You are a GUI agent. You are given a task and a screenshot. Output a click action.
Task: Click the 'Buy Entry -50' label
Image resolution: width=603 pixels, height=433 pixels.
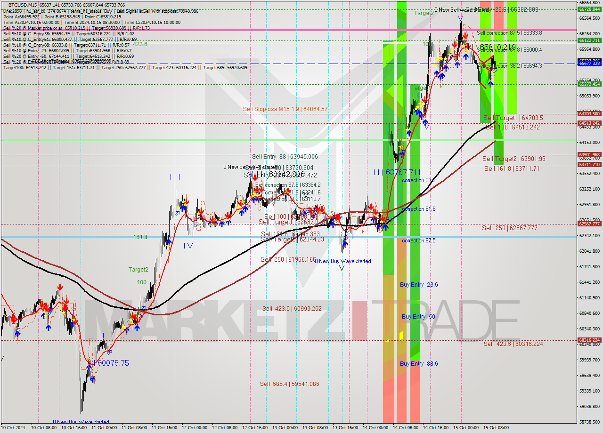pyautogui.click(x=418, y=317)
